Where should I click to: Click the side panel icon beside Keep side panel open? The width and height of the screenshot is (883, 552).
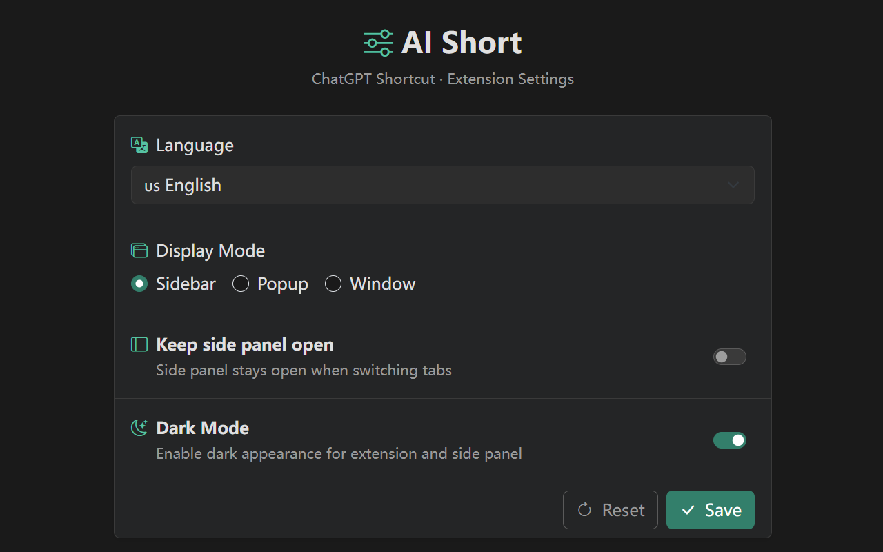pyautogui.click(x=139, y=344)
